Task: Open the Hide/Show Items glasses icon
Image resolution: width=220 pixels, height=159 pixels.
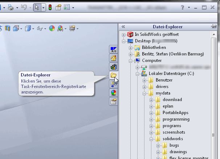Action: click(x=40, y=29)
